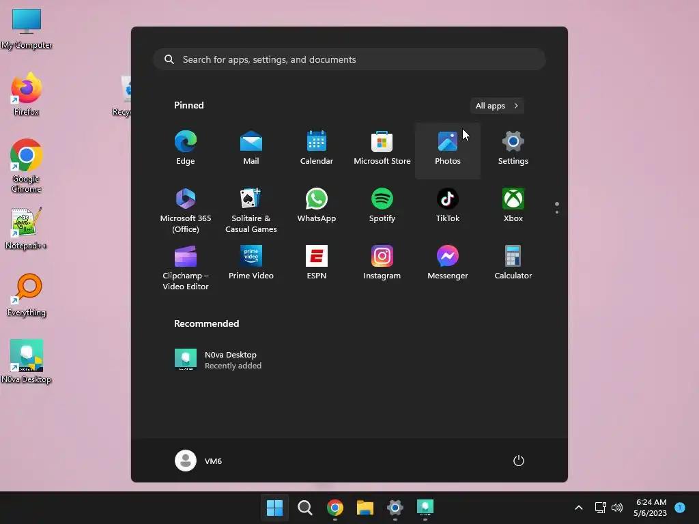699x524 pixels.
Task: Select the Everything desktop shortcut
Action: click(27, 295)
